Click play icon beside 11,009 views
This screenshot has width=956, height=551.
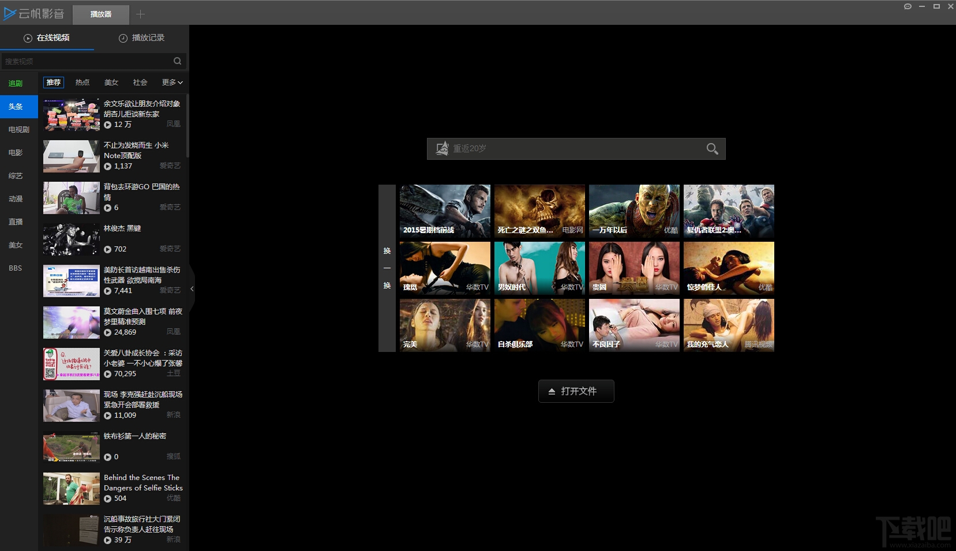click(x=108, y=415)
